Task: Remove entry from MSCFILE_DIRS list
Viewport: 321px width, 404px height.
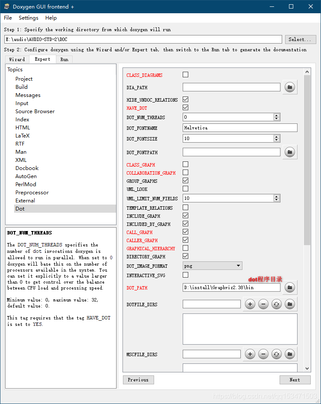Action: click(263, 354)
